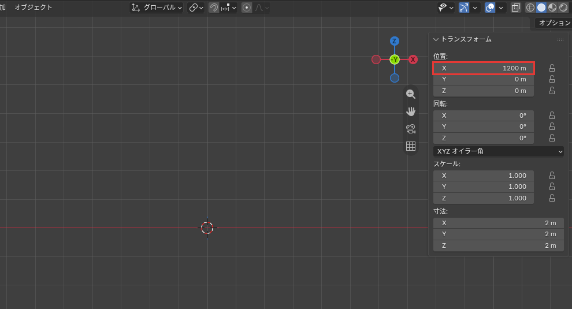572x309 pixels.
Task: Click the scale X field
Action: (484, 176)
